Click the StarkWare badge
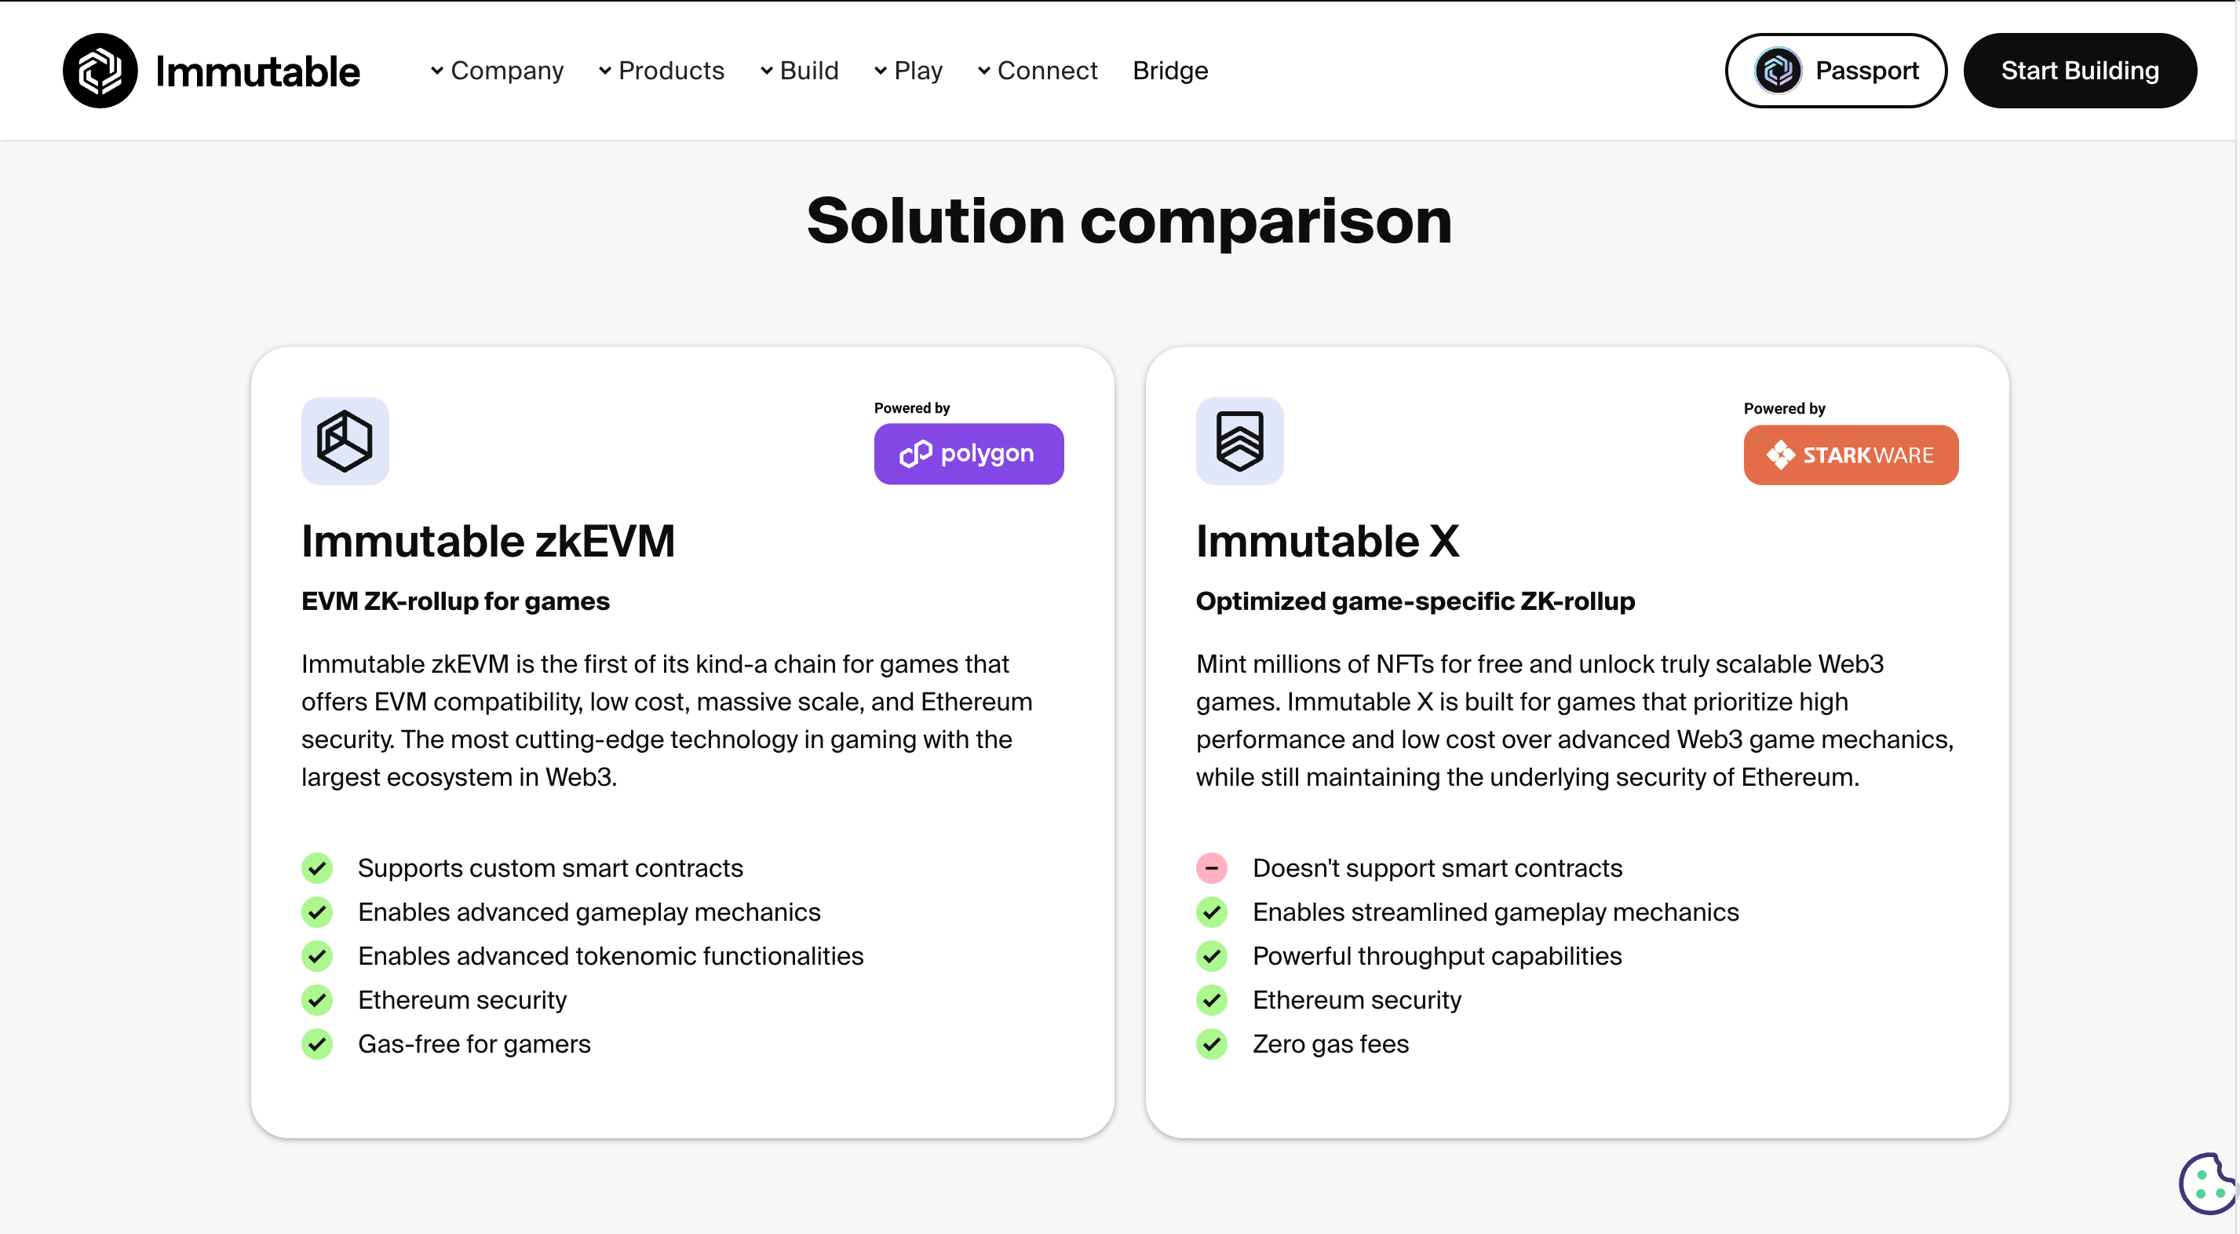The width and height of the screenshot is (2240, 1234). click(x=1851, y=455)
